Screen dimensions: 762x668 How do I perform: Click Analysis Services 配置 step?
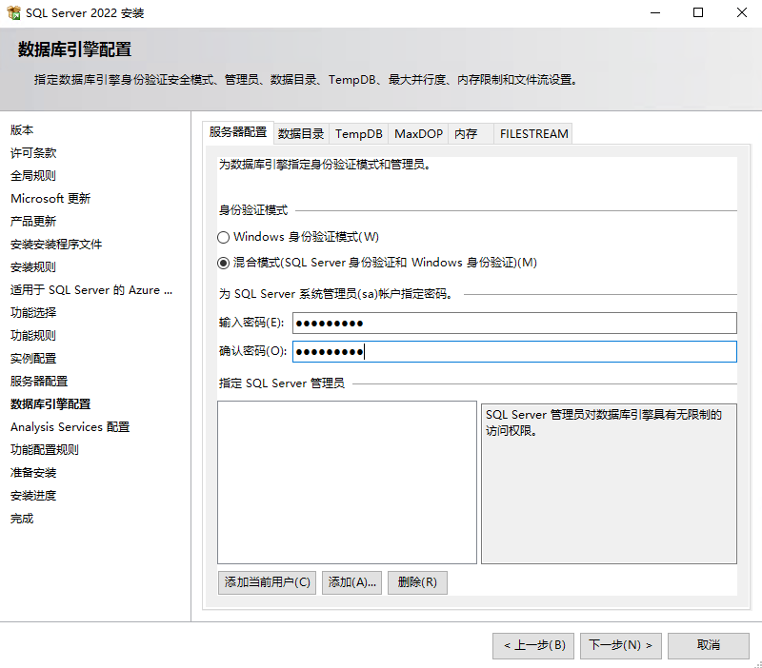pos(70,426)
